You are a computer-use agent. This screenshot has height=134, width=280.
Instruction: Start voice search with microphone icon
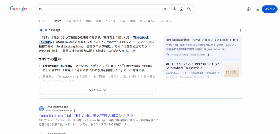(174, 9)
